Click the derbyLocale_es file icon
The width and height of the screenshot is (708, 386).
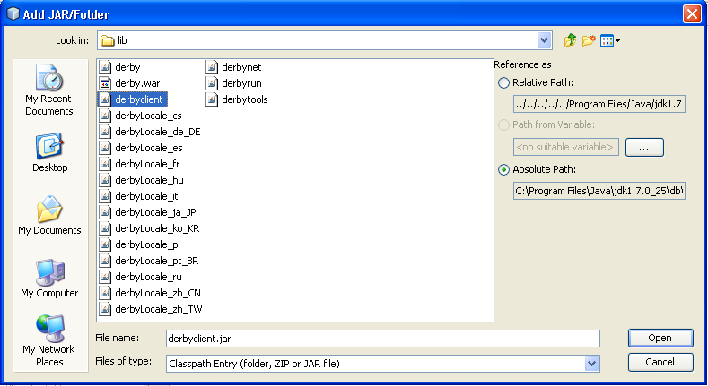(105, 148)
